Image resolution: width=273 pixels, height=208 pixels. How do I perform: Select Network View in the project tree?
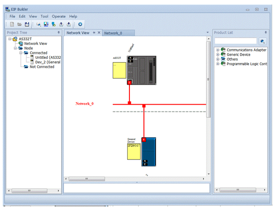coord(35,44)
